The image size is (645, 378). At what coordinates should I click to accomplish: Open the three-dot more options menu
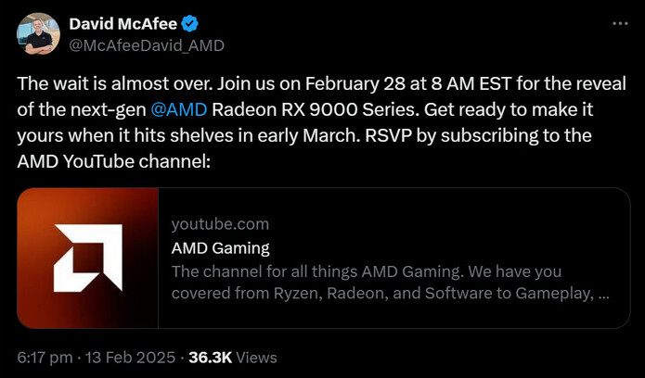[x=620, y=24]
